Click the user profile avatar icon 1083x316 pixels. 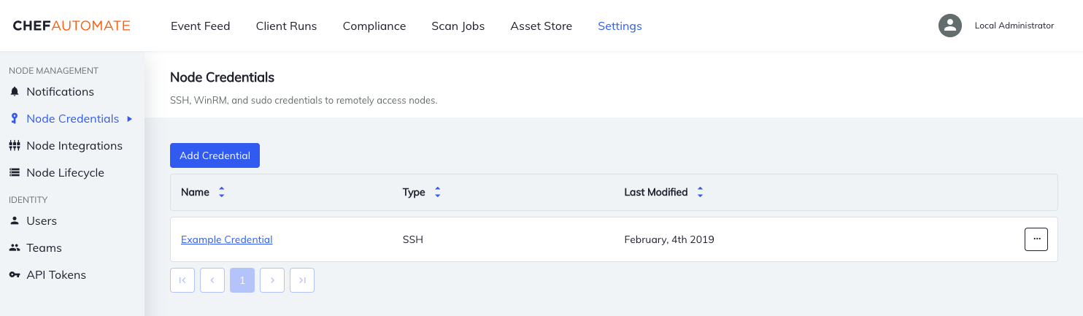click(949, 26)
